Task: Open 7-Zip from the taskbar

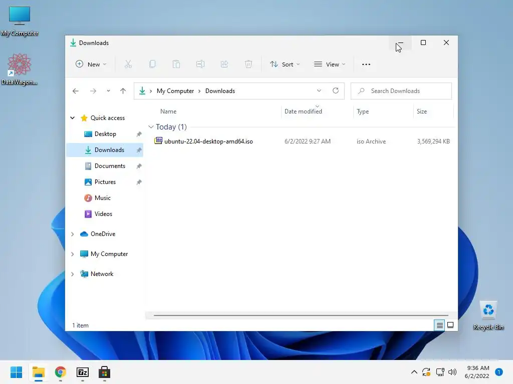Action: pos(83,372)
